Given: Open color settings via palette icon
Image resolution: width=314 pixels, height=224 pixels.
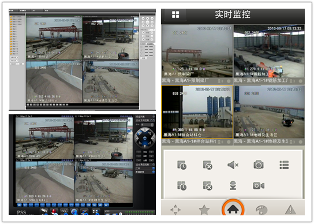Looking at the screenshot, I should tap(261, 210).
